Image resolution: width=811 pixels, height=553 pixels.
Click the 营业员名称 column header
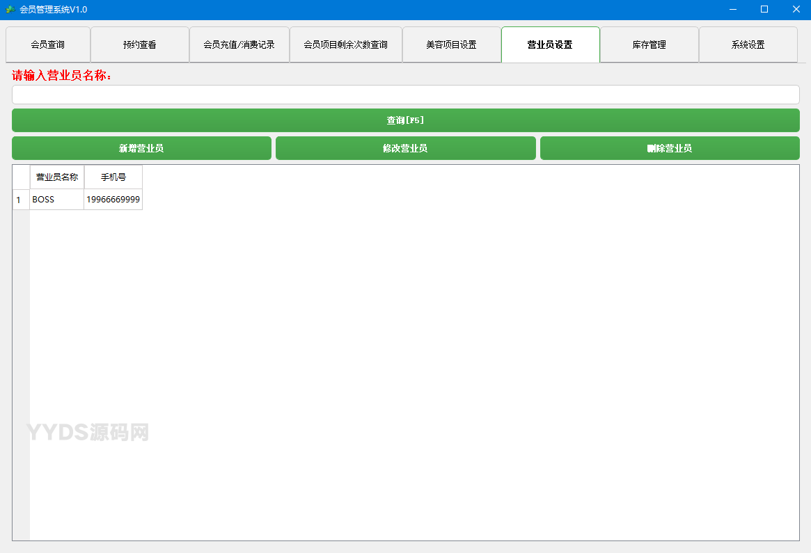coord(56,177)
